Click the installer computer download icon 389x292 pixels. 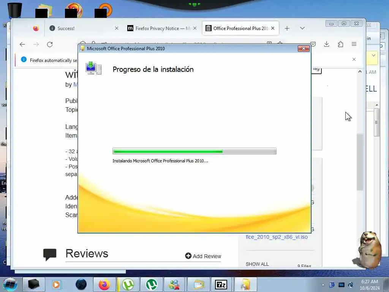click(x=93, y=68)
